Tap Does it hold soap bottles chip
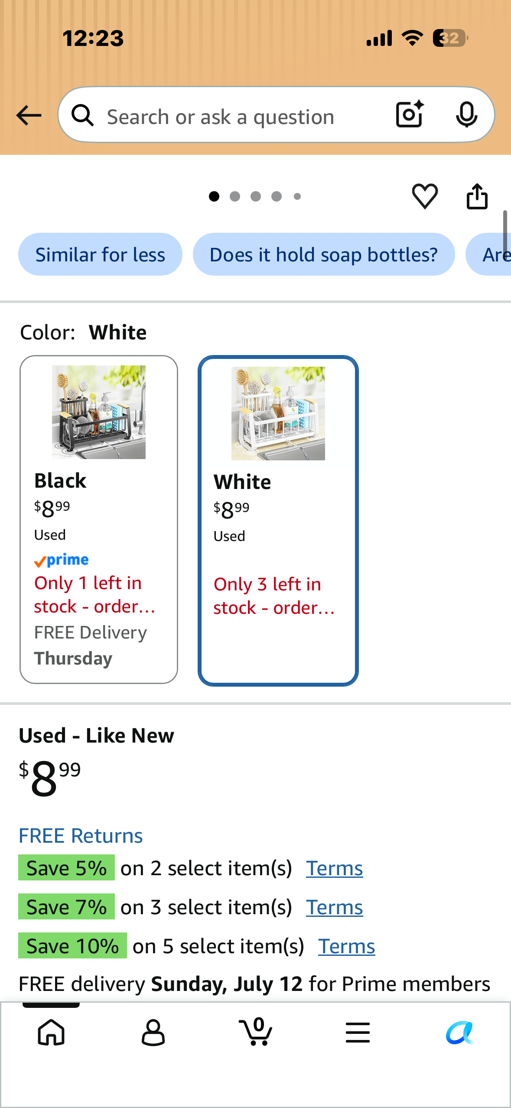This screenshot has width=511, height=1108. (324, 254)
